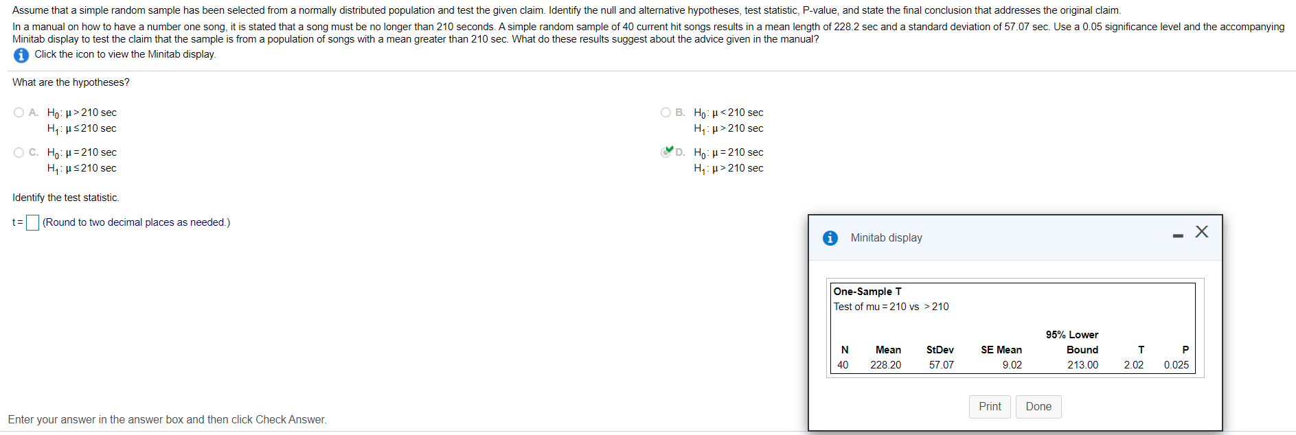
Task: Click the Minitab display title bar
Action: (886, 237)
